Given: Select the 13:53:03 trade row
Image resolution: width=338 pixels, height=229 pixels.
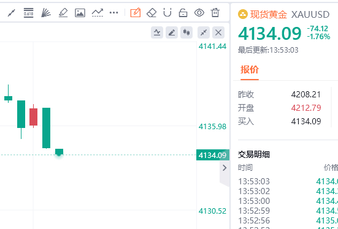Looking at the screenshot, I should (288, 181).
